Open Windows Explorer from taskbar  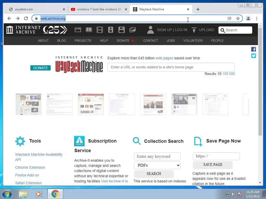(23, 194)
